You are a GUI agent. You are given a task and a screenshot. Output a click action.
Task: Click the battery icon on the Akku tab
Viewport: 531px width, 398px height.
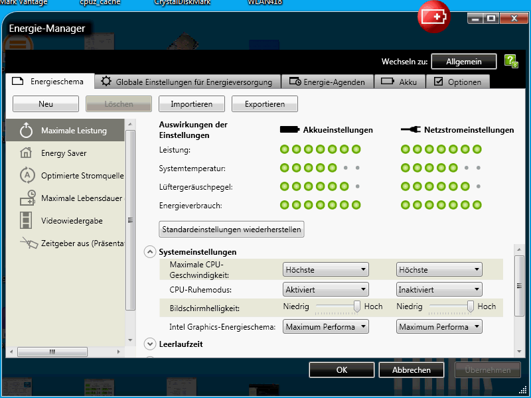(388, 81)
